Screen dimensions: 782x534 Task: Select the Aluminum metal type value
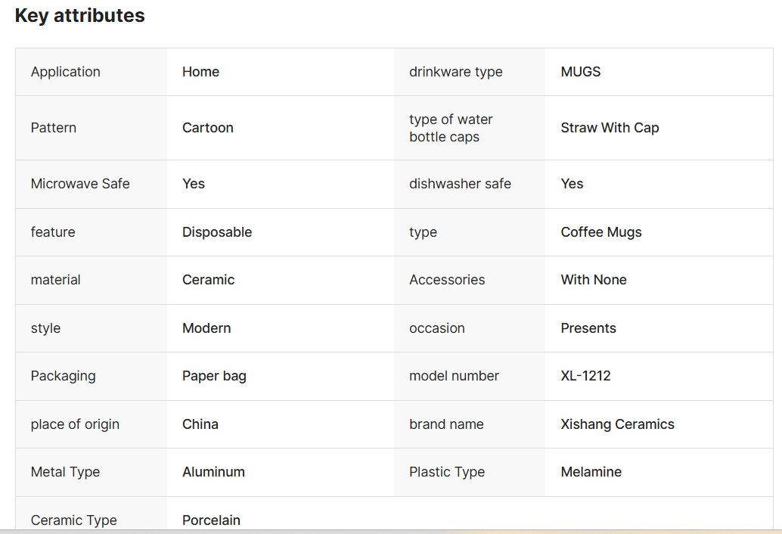(x=213, y=472)
